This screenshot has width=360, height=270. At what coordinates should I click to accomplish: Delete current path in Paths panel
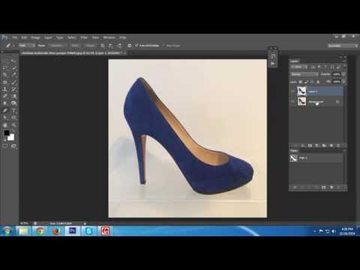click(x=339, y=187)
